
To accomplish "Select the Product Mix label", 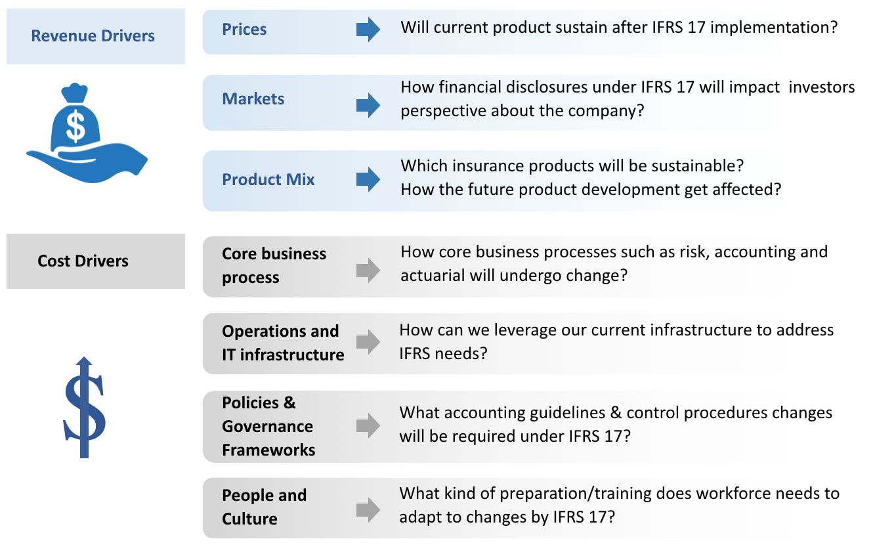I will click(268, 179).
